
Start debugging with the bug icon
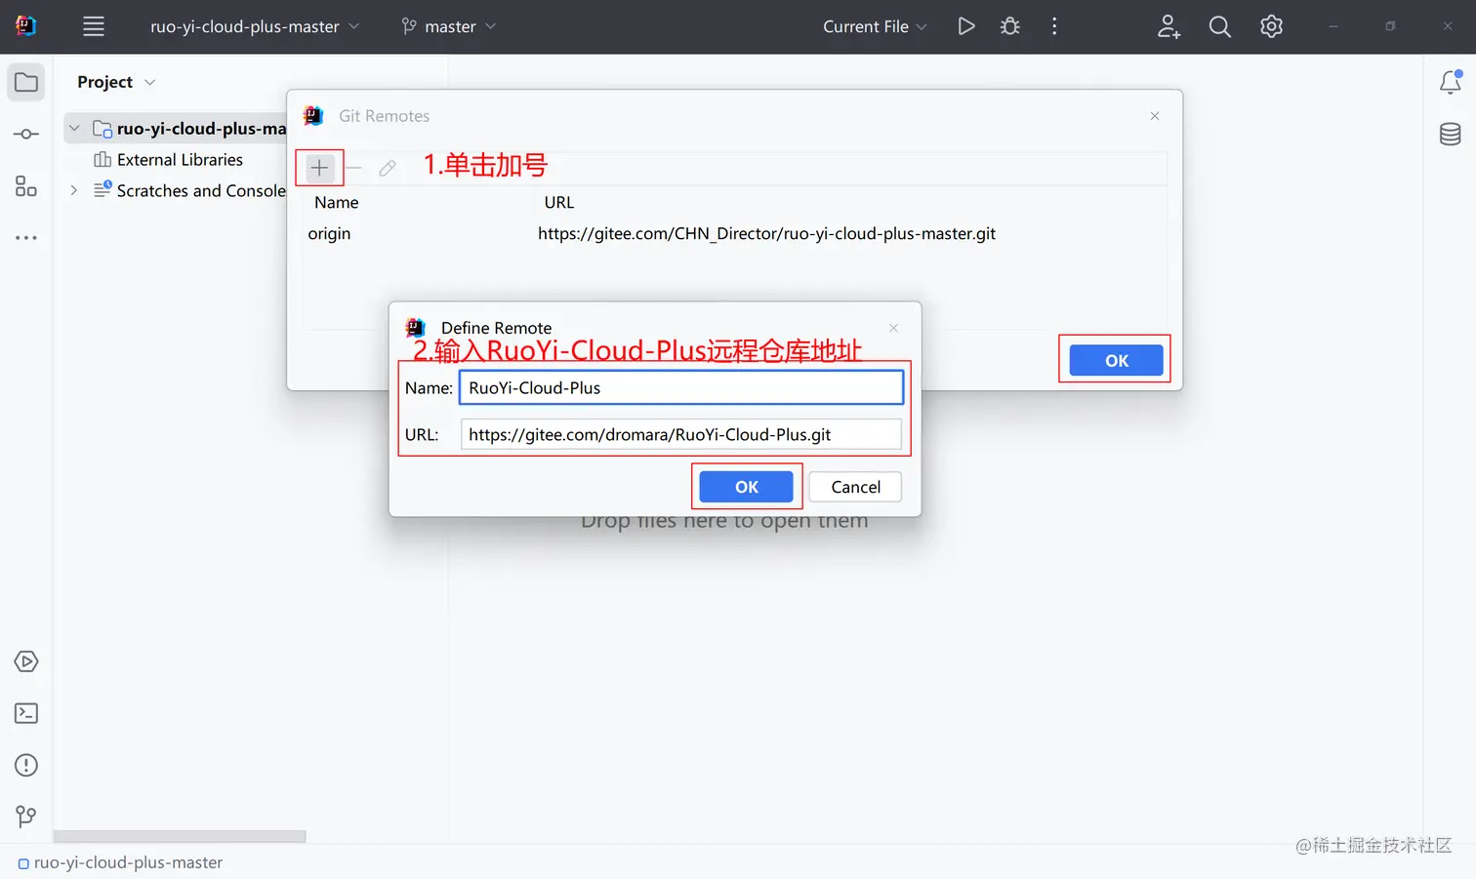coord(1010,26)
